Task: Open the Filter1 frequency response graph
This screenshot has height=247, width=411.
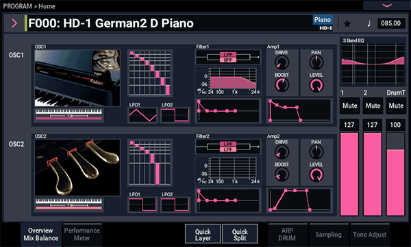Action: [x=228, y=81]
